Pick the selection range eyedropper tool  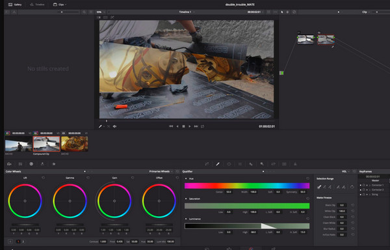pos(319,187)
